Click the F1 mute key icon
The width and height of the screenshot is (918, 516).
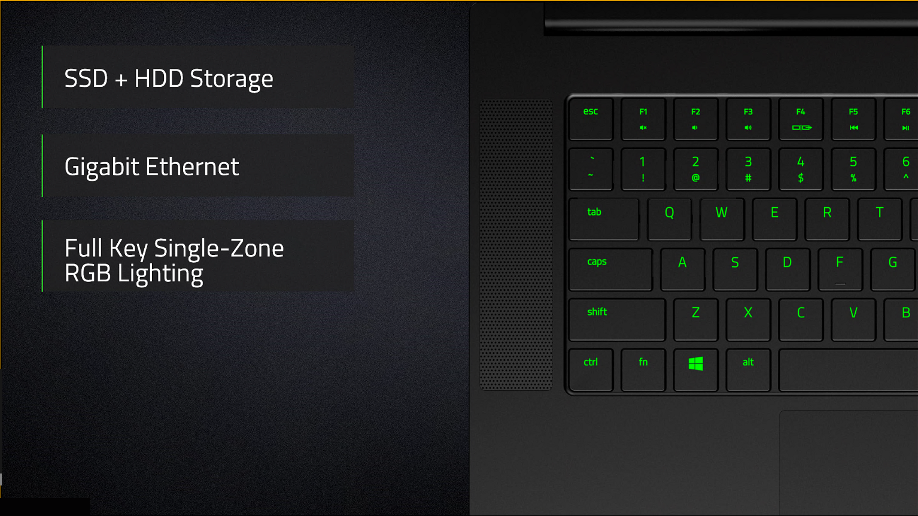pos(643,128)
